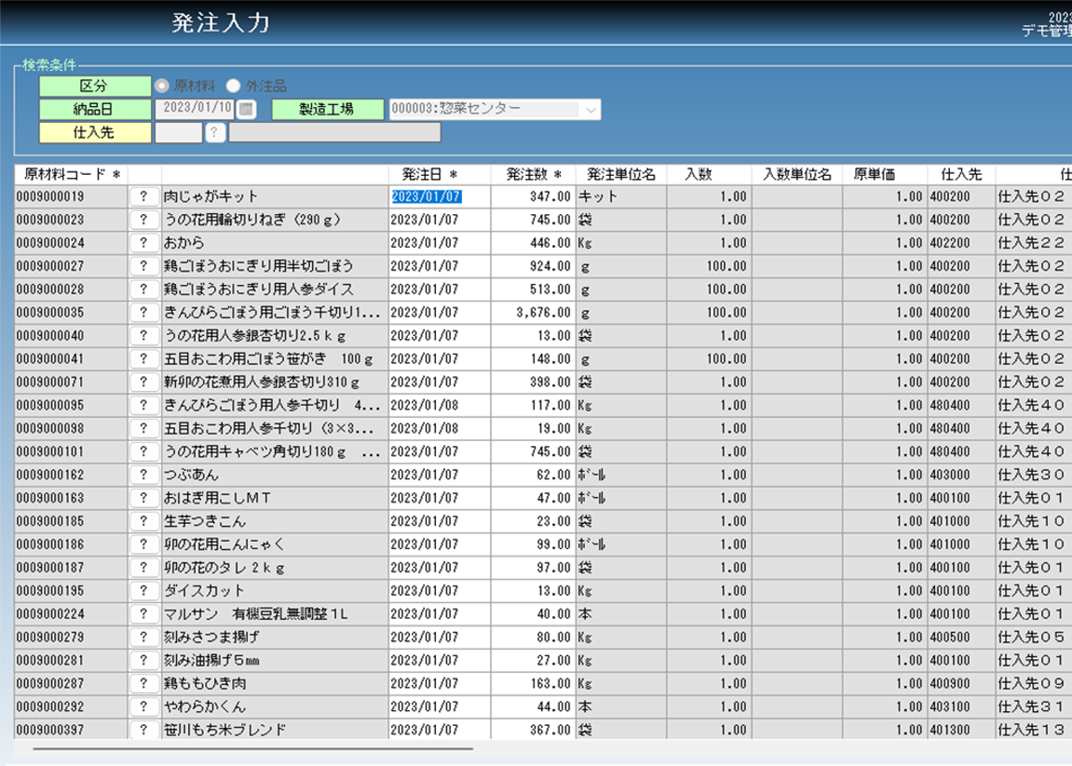The height and width of the screenshot is (766, 1072).
Task: Click product name 五目おこわ用ごぼう笹がき 100g
Action: point(275,359)
